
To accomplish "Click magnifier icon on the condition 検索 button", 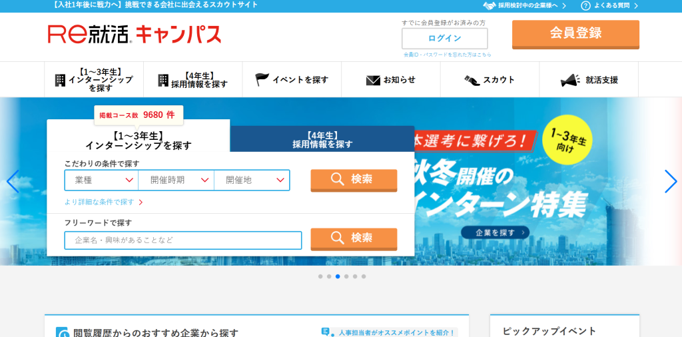I will 338,178.
